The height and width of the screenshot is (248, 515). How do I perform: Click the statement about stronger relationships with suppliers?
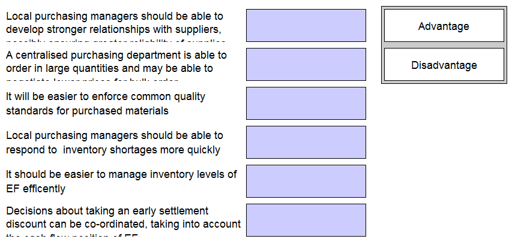tap(114, 23)
